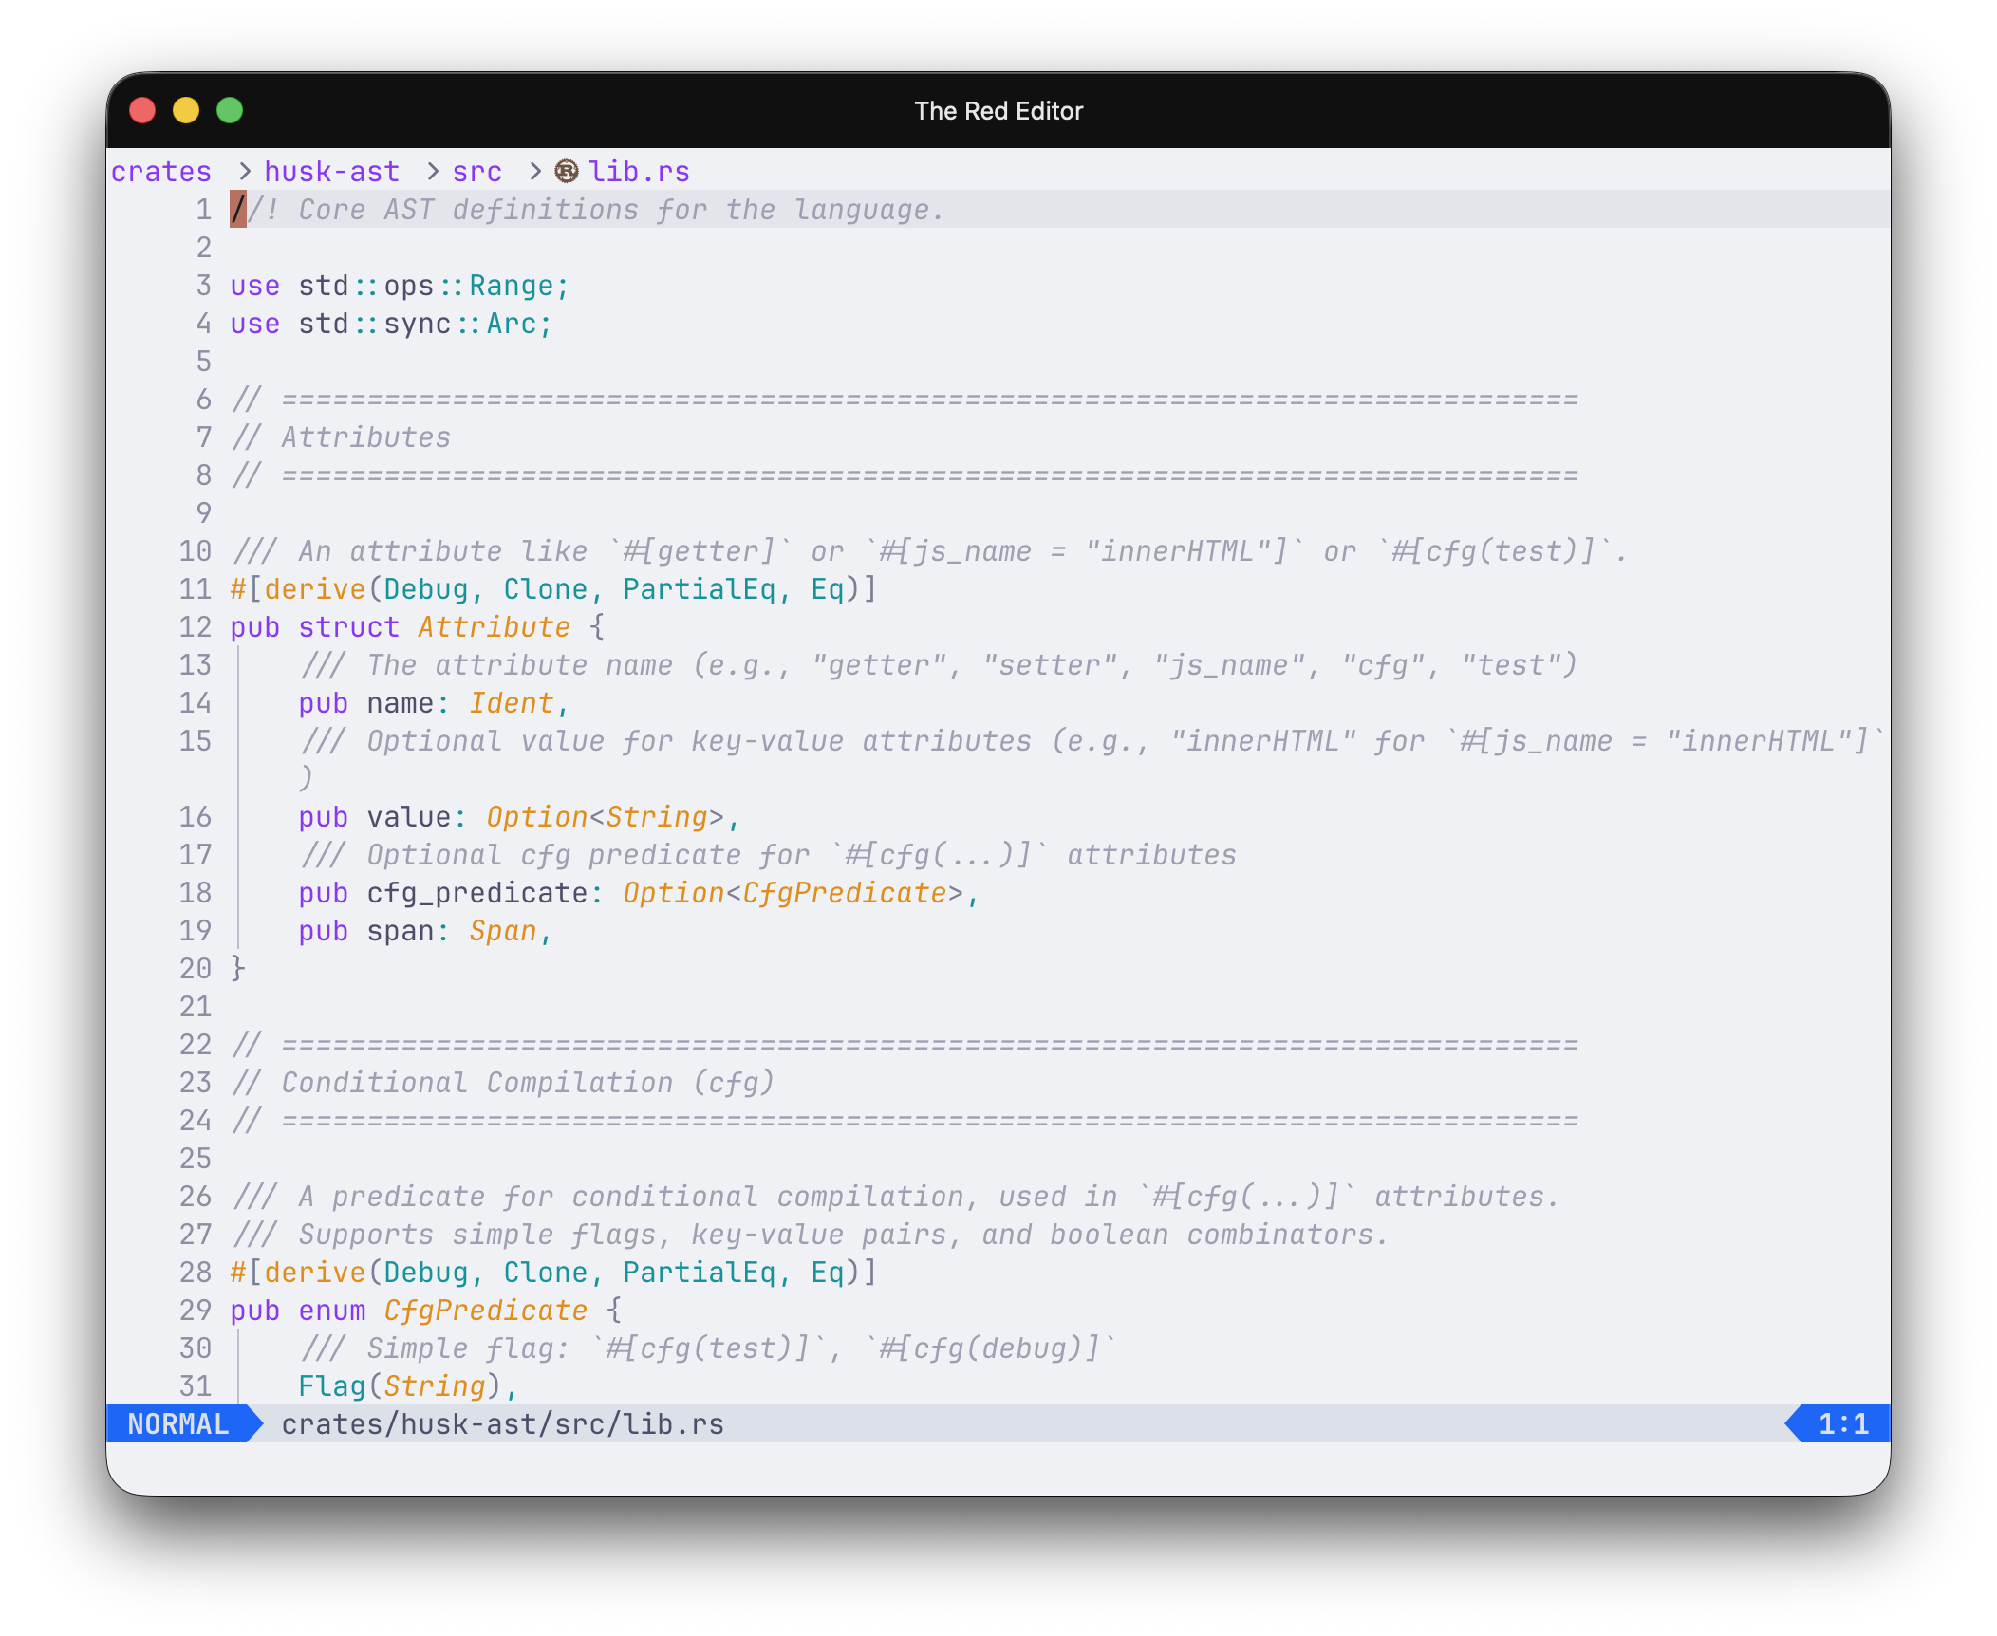Expand chevron between crates and husk-ast
Screen dimensions: 1997x1636
pos(245,171)
